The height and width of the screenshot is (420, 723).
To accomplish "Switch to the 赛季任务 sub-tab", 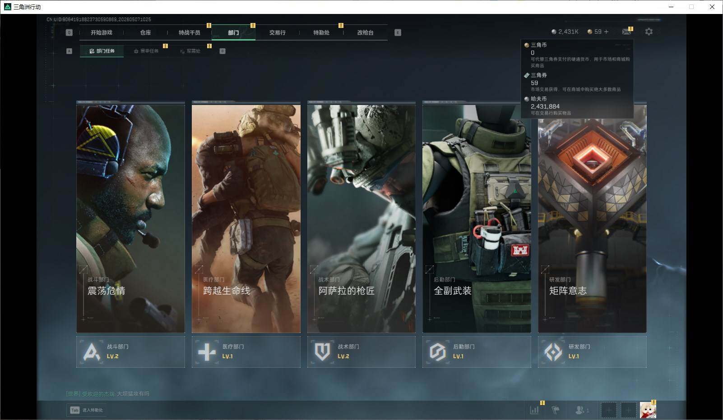I will (x=146, y=51).
